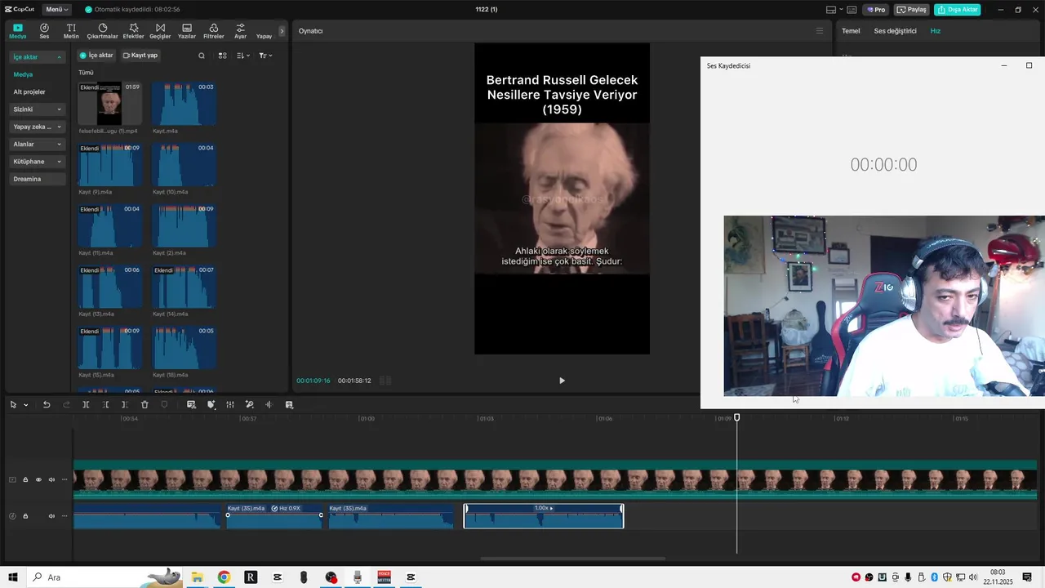This screenshot has width=1045, height=588.
Task: Delete the selected timeline clip
Action: pyautogui.click(x=145, y=404)
